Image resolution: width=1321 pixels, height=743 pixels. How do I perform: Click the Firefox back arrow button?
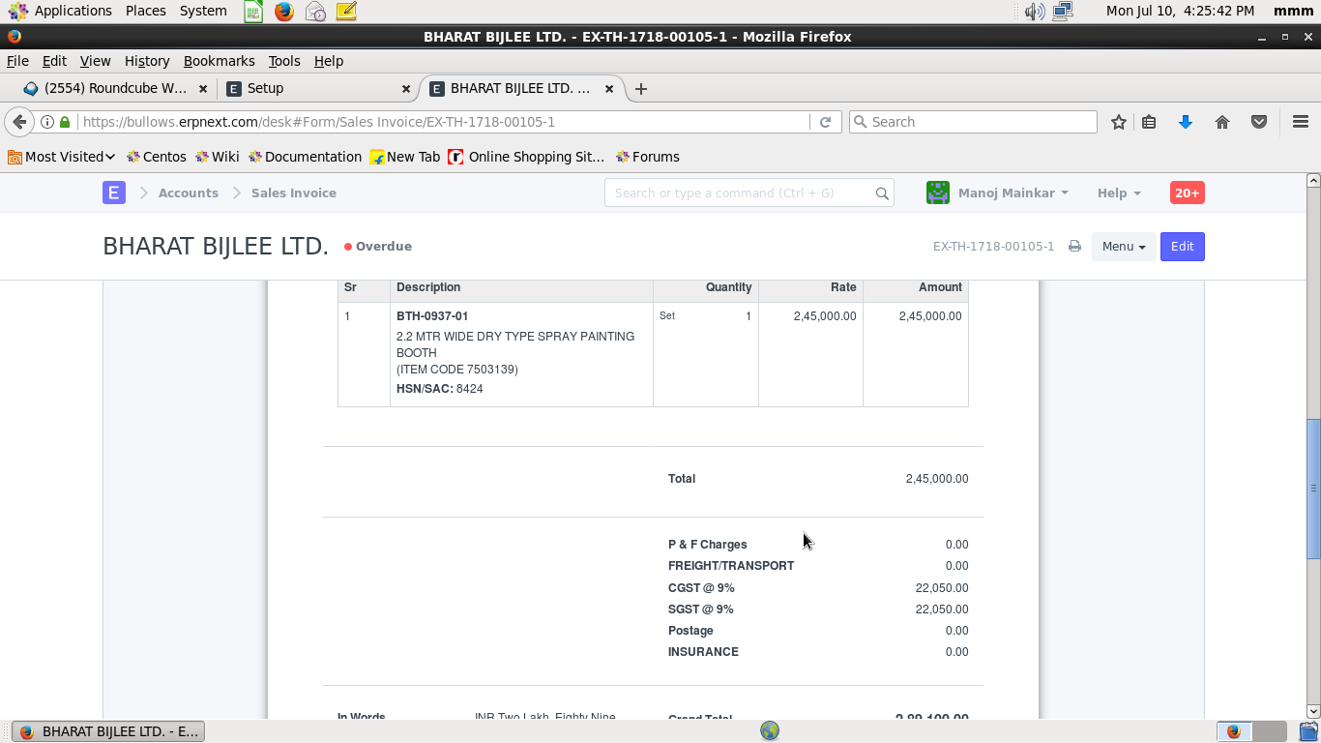(x=19, y=122)
